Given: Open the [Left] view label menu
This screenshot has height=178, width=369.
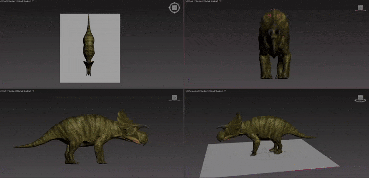Looking at the screenshot, I should [5, 91].
